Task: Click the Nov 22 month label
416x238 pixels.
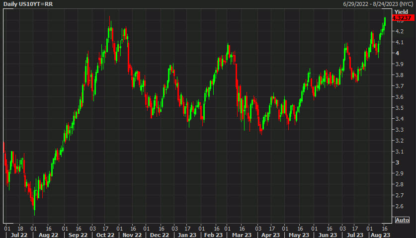Action: tap(132, 235)
